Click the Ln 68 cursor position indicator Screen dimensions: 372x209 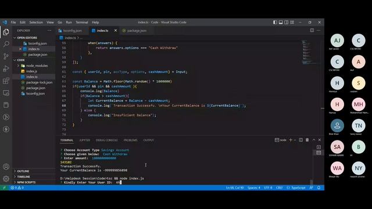[x=235, y=188]
